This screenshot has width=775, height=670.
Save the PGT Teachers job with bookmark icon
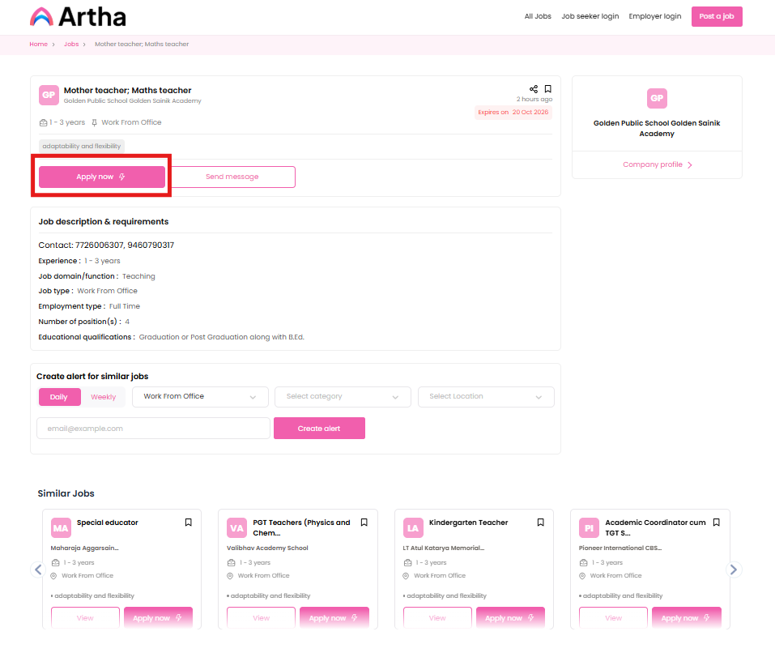click(x=364, y=523)
